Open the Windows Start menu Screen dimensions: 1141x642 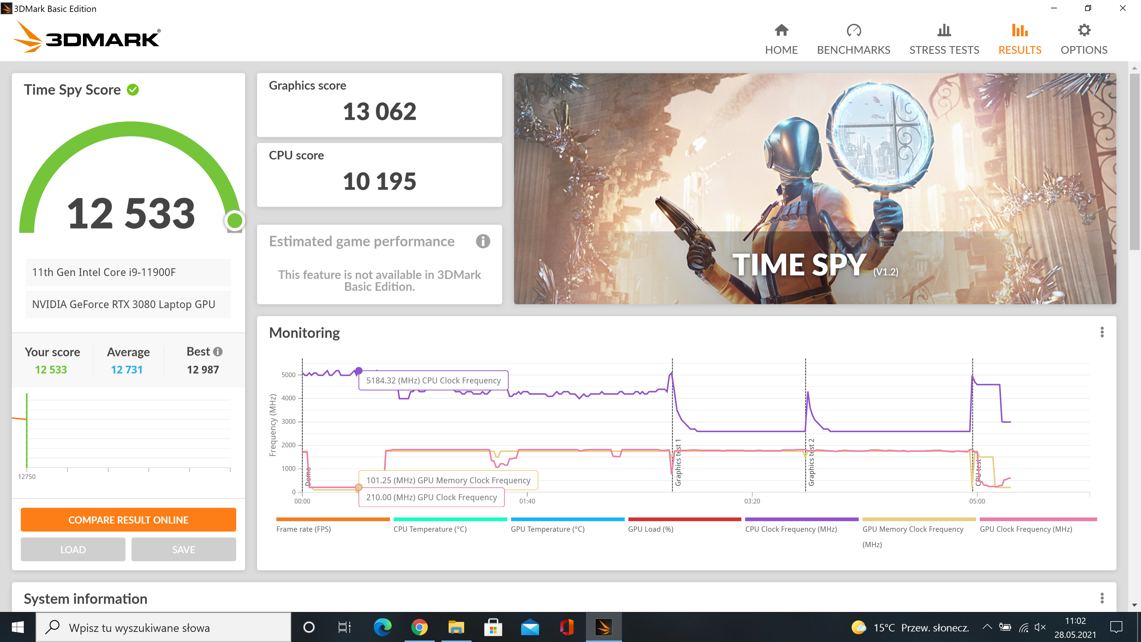[x=18, y=627]
